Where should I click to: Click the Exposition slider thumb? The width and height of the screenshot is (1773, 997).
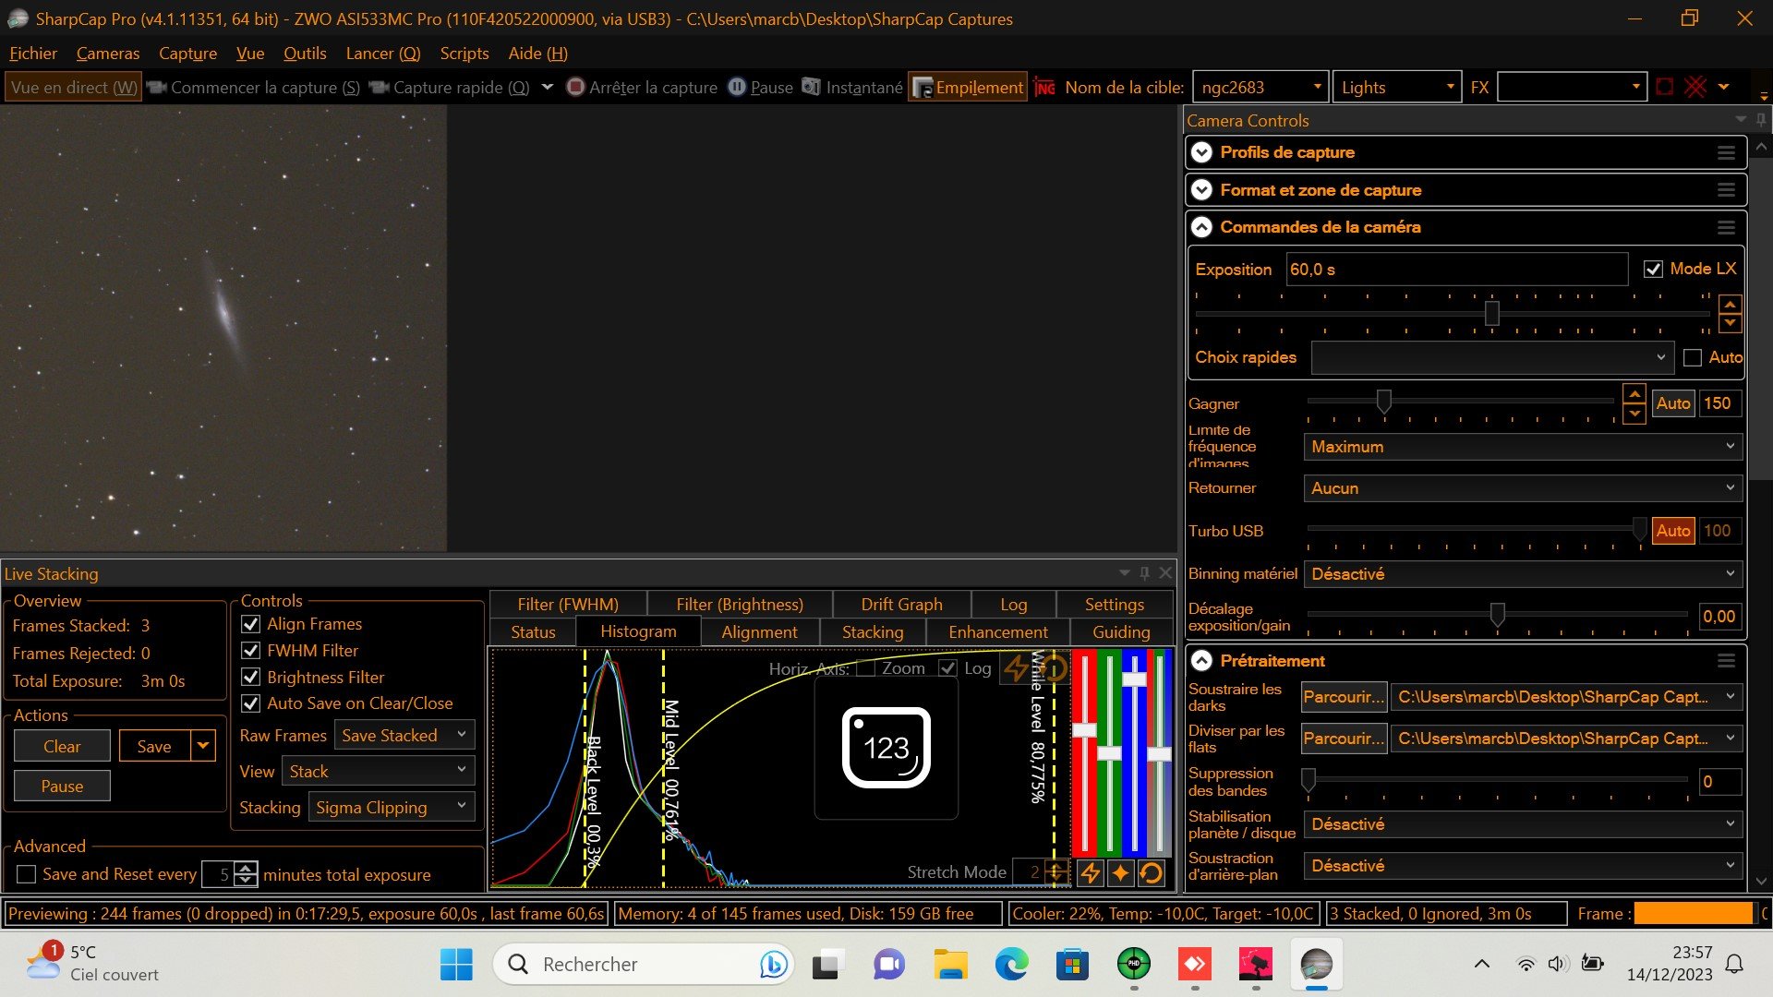pos(1491,313)
